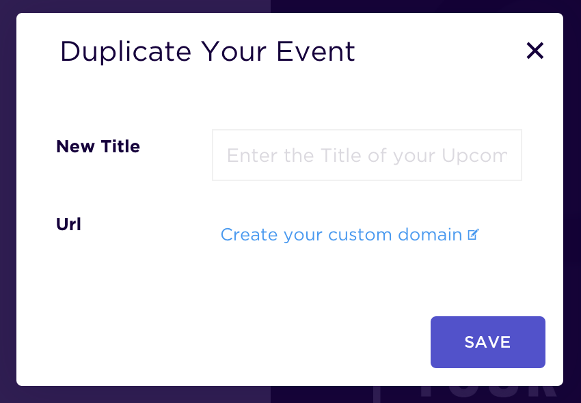Click the Duplicate Your Event heading

208,52
